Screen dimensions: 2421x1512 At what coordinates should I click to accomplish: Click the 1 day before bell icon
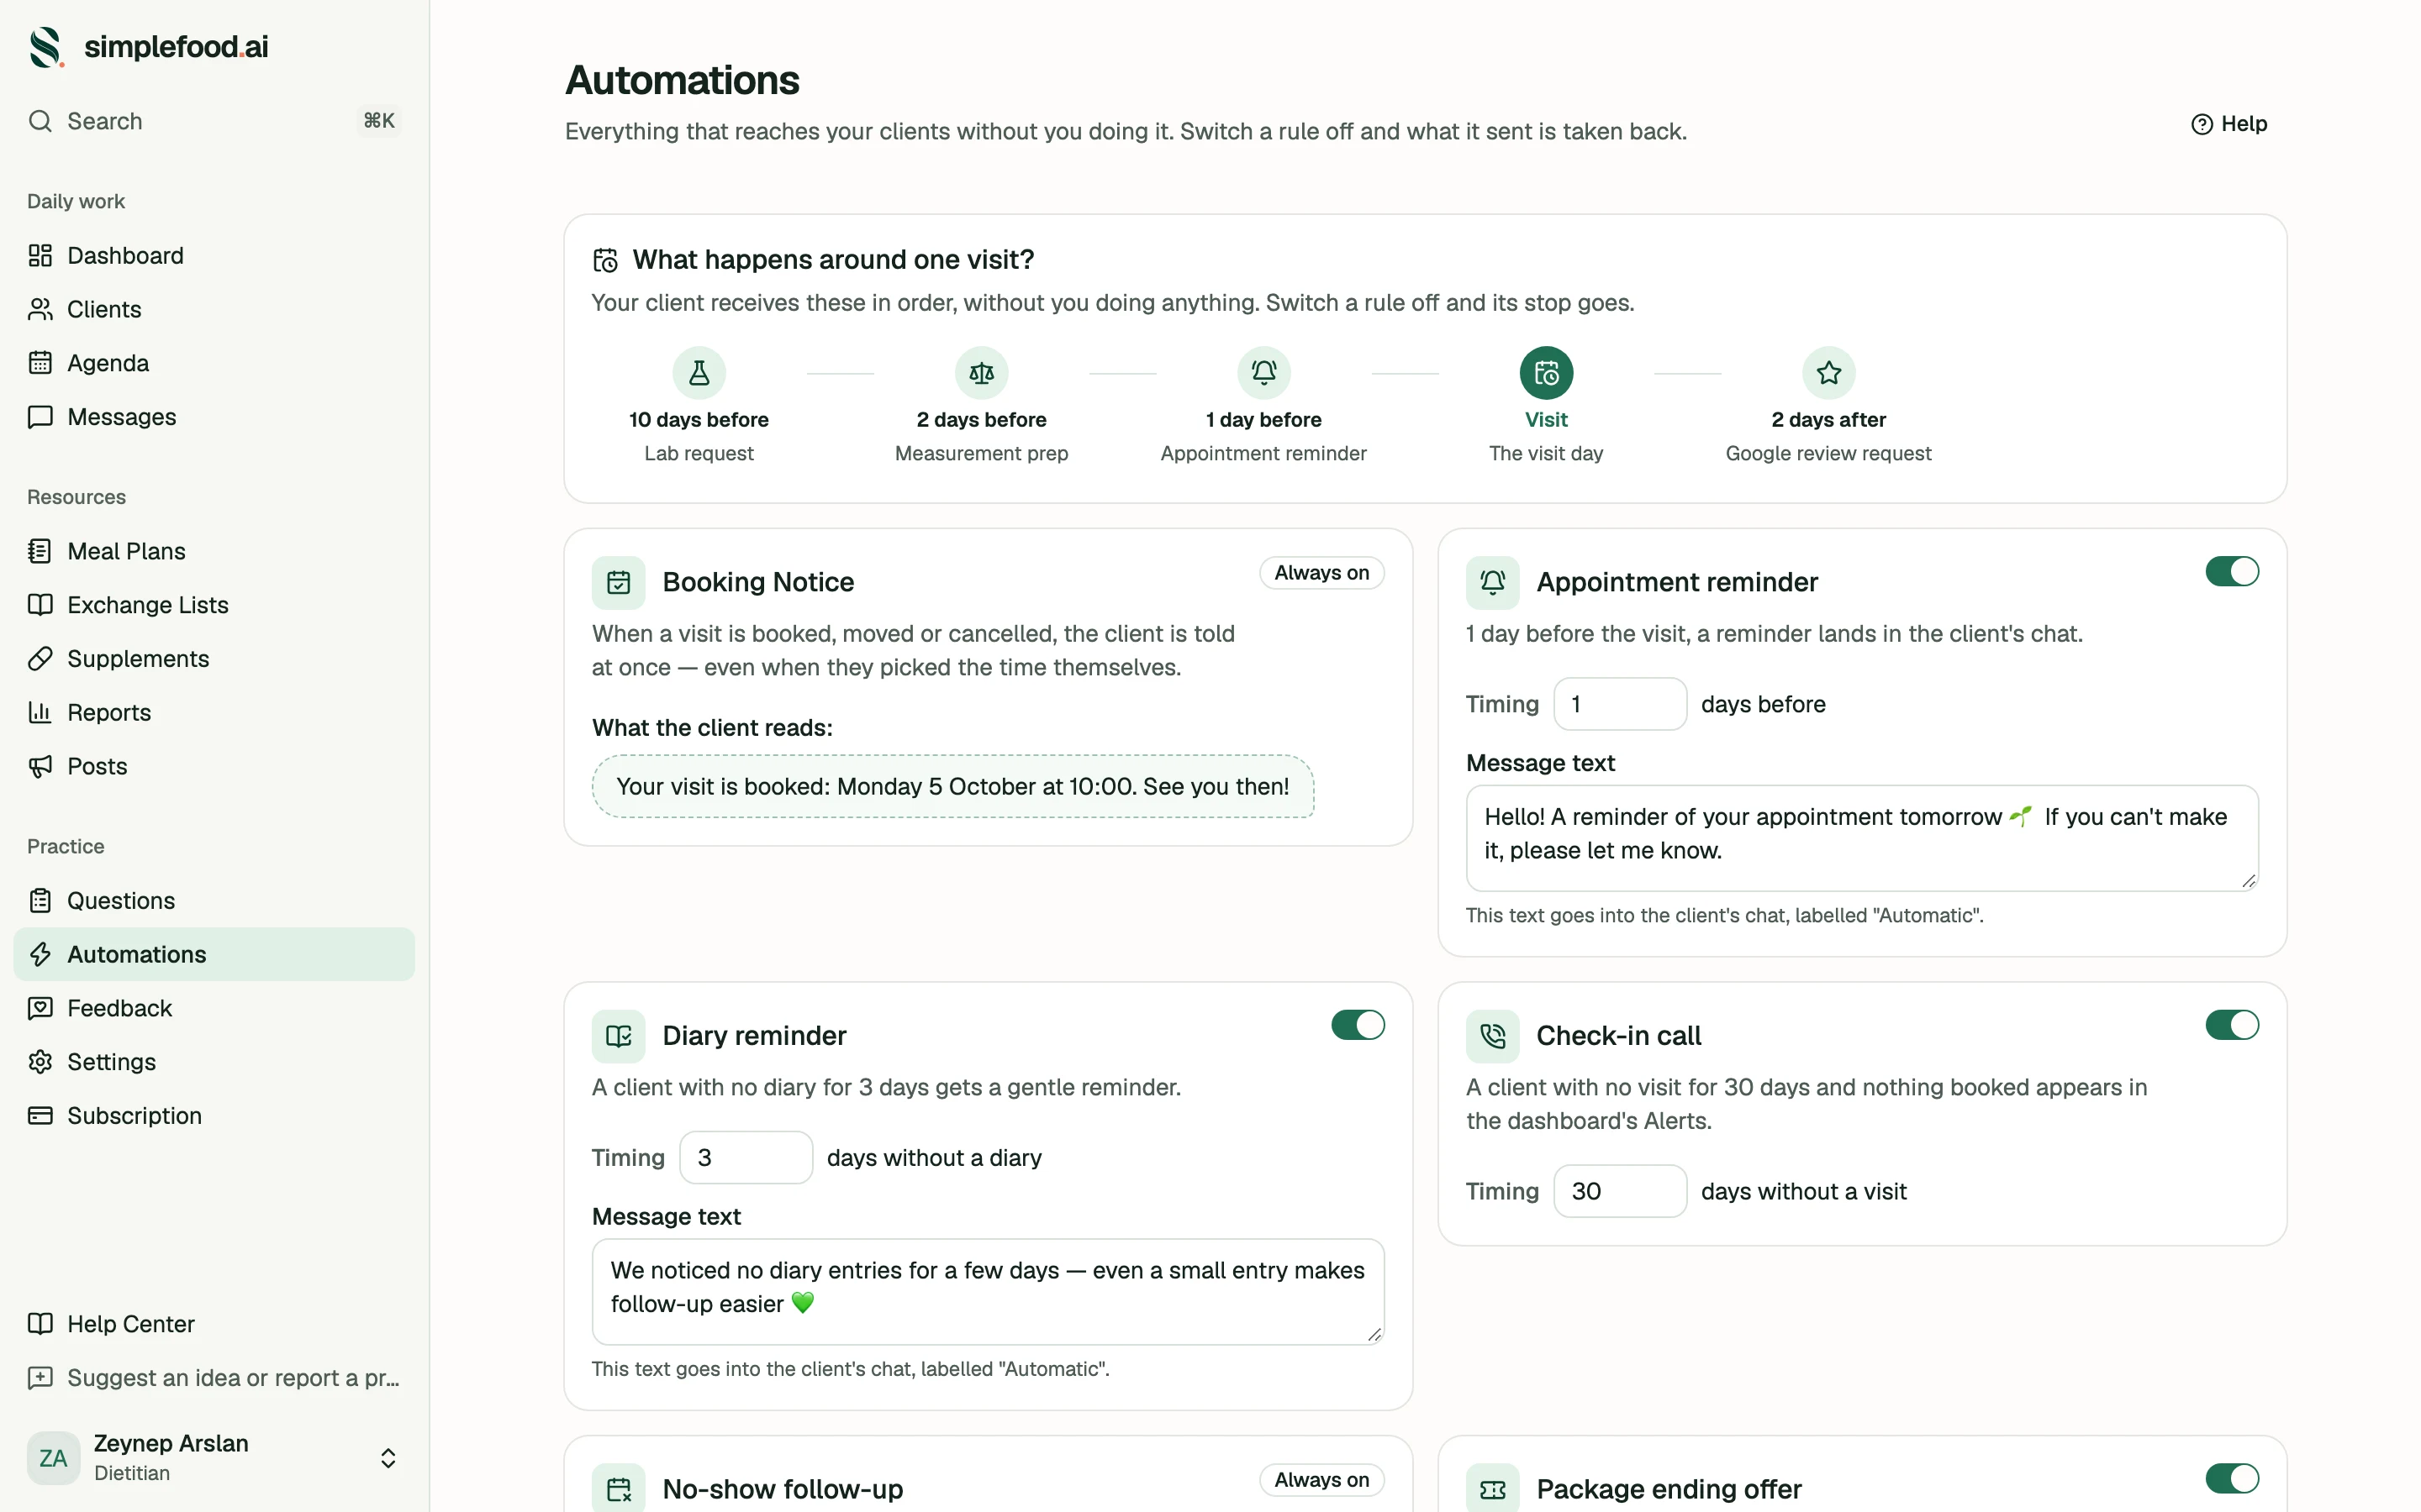click(x=1263, y=373)
